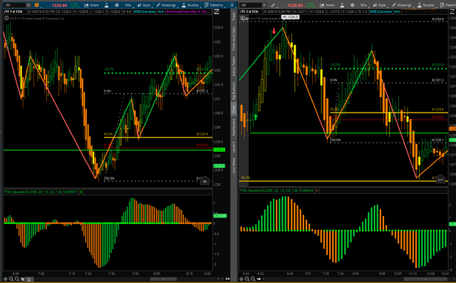Click the crosshair pan icon below right chart
The height and width of the screenshot is (283, 456).
point(242,279)
